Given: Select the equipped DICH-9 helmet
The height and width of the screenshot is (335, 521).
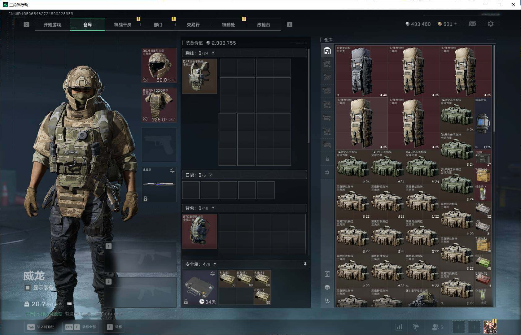Looking at the screenshot, I should tap(159, 66).
